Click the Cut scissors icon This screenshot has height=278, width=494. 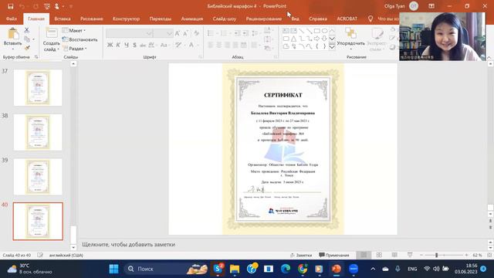[x=27, y=30]
